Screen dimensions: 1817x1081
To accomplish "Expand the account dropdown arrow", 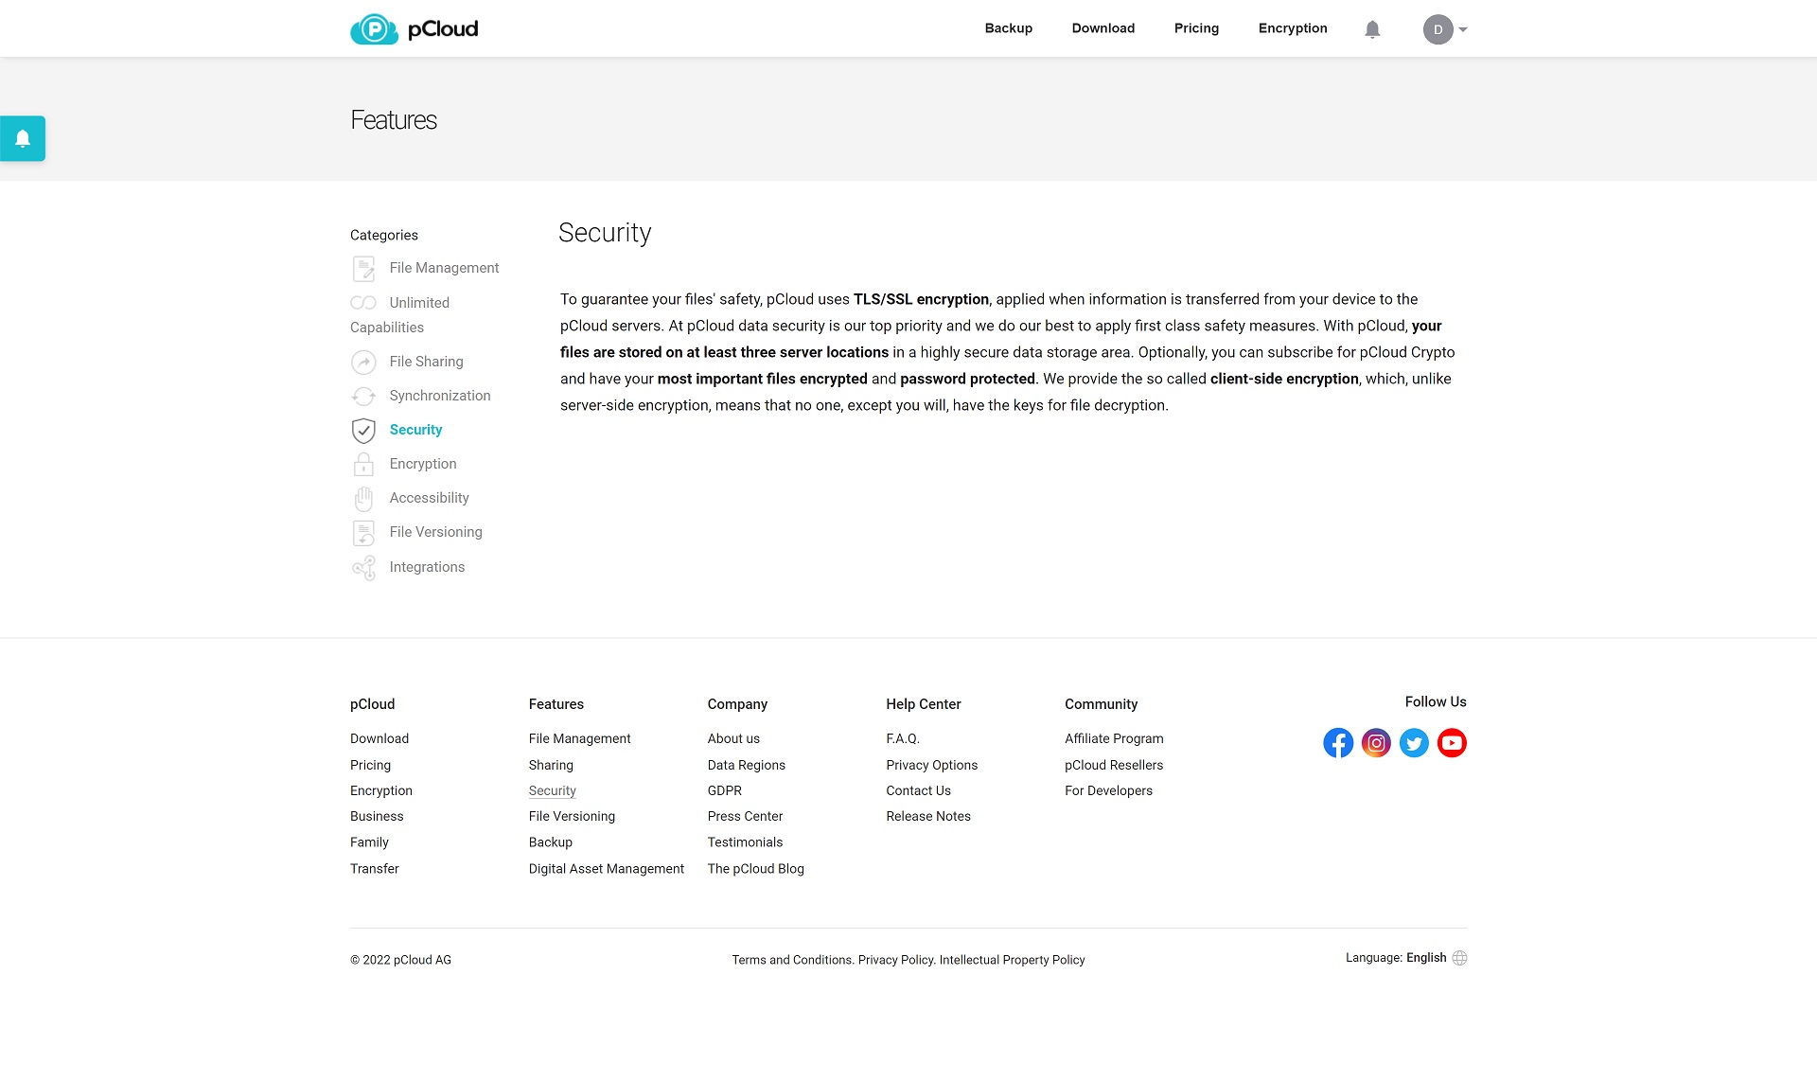I will (1463, 29).
